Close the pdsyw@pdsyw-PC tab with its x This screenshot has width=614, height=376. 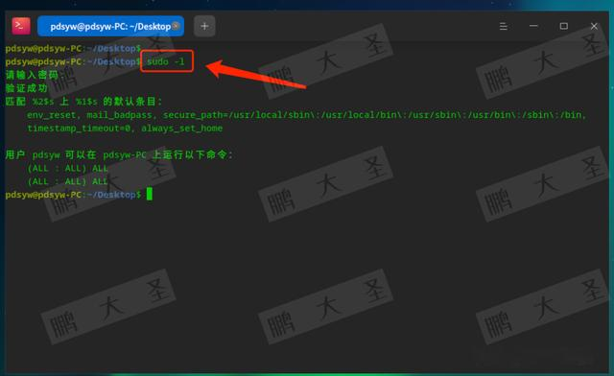pyautogui.click(x=176, y=26)
